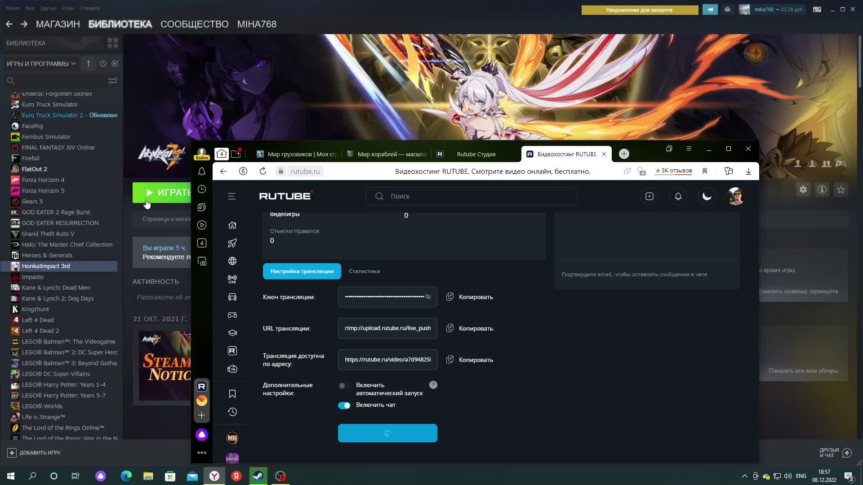863x485 pixels.
Task: Open Steam from the Windows taskbar
Action: [258, 476]
